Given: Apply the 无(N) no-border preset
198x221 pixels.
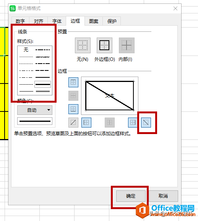Looking at the screenshot, I should pos(83,45).
